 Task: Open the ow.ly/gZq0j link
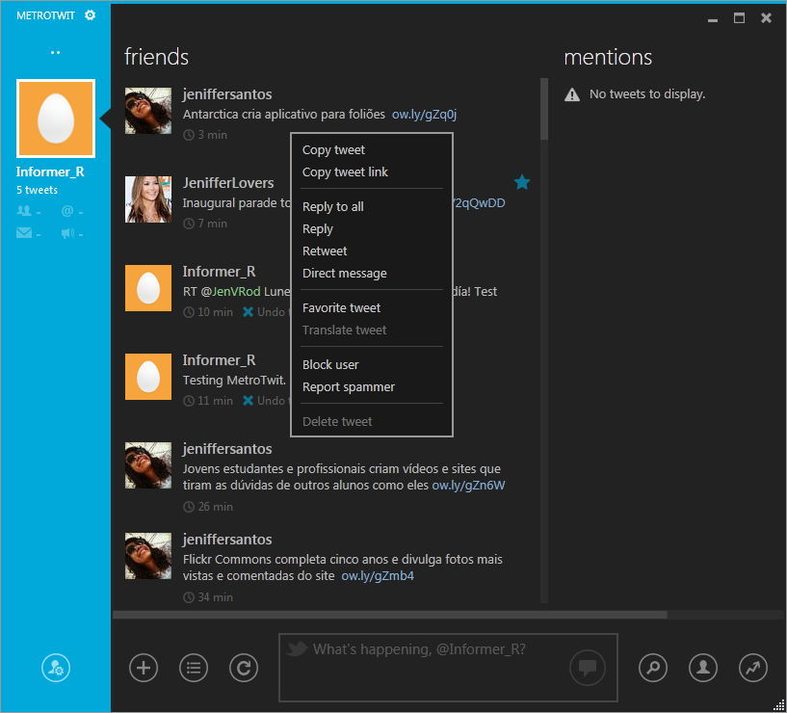pos(424,114)
